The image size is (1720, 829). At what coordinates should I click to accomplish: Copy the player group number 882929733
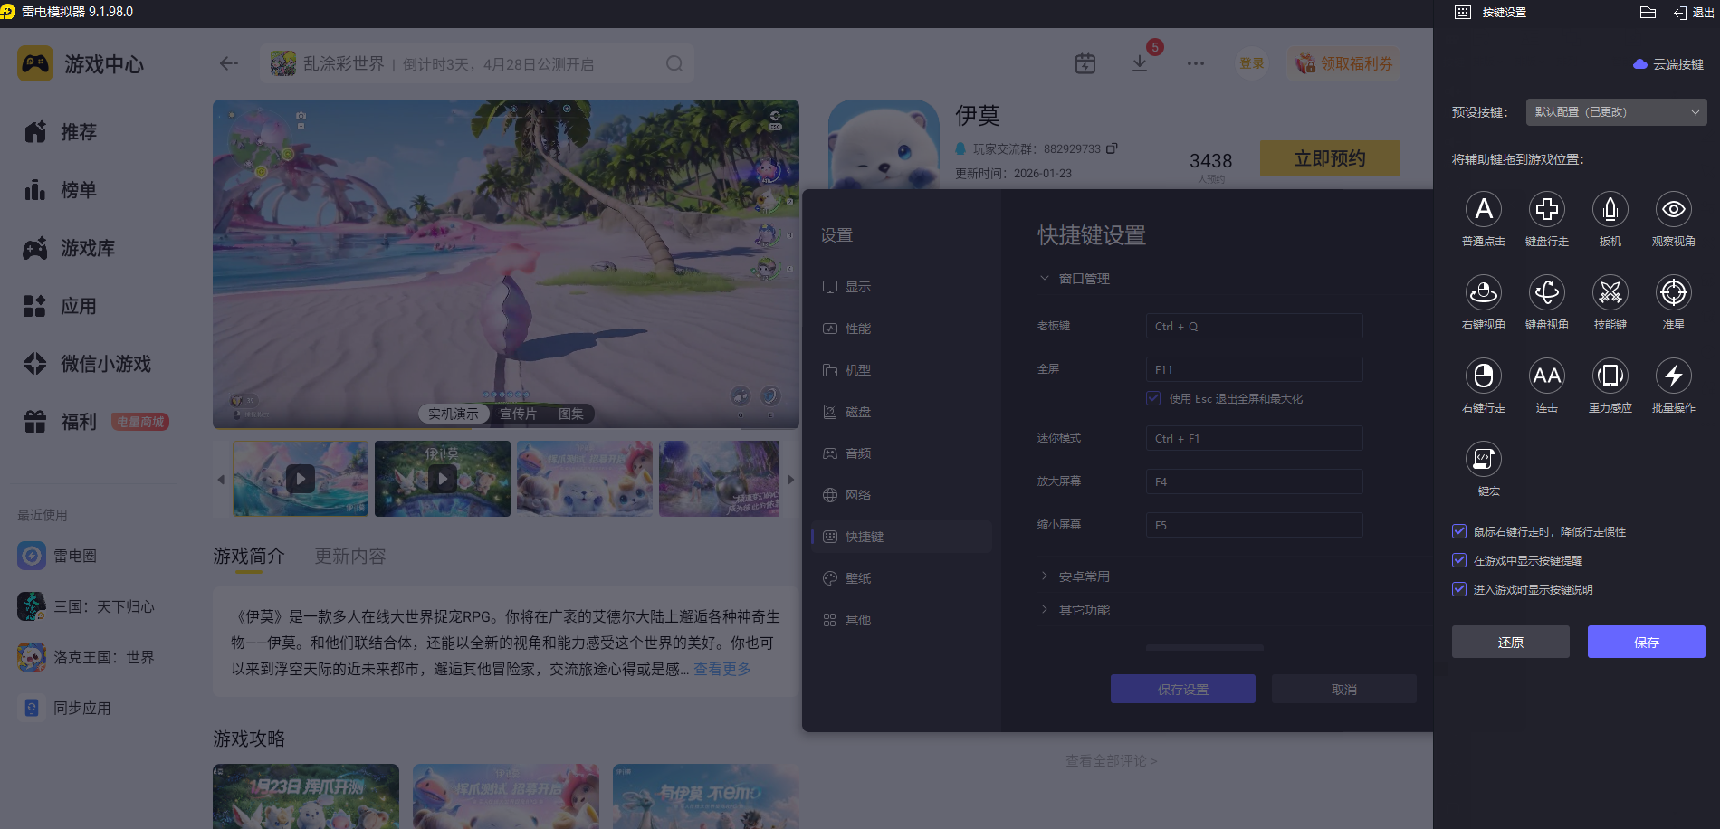[1112, 148]
